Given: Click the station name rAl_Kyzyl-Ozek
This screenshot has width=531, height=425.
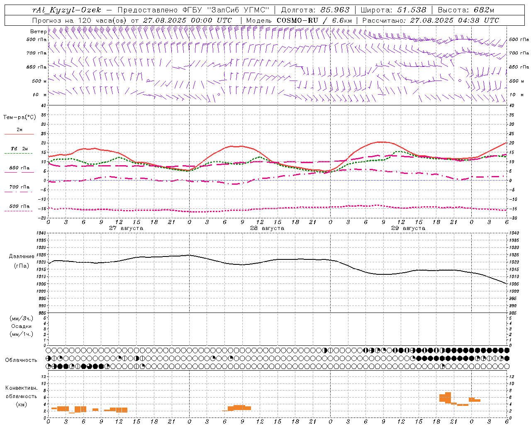Looking at the screenshot, I should pyautogui.click(x=66, y=10).
